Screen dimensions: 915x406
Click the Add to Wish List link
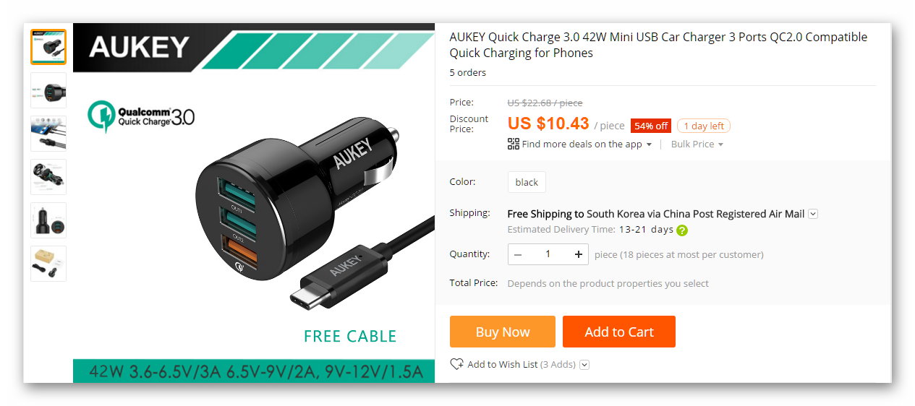[x=503, y=364]
